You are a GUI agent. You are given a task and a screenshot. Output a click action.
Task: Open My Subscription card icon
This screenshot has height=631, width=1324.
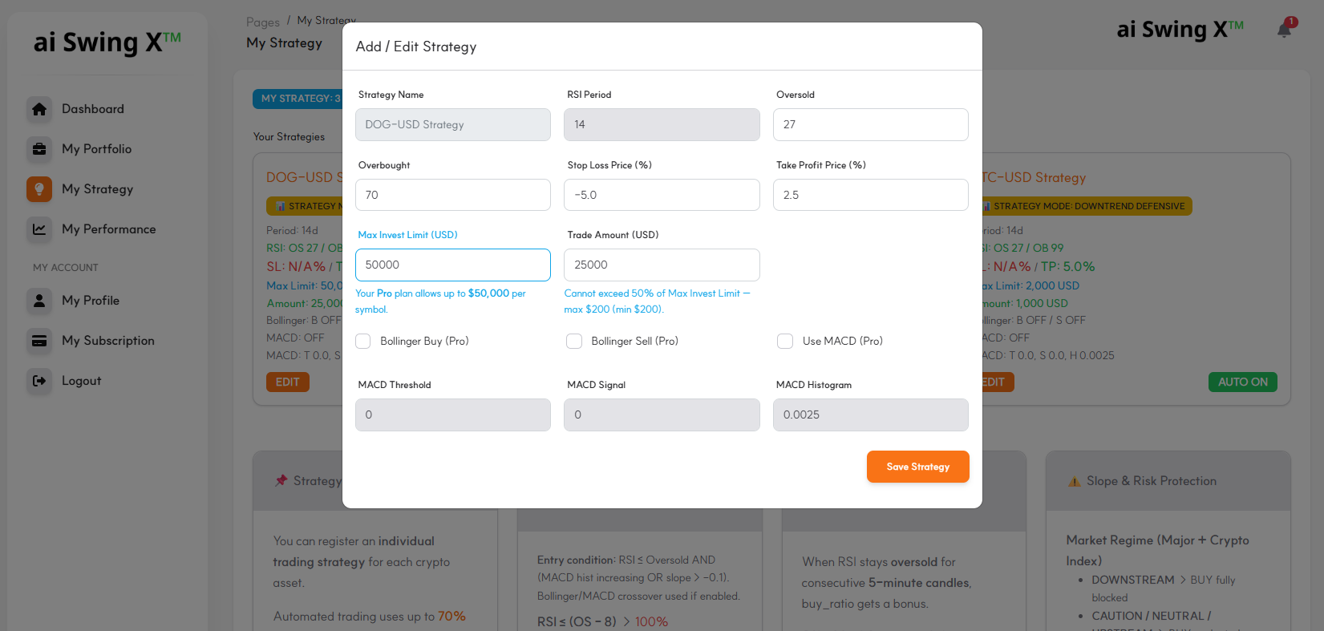38,341
